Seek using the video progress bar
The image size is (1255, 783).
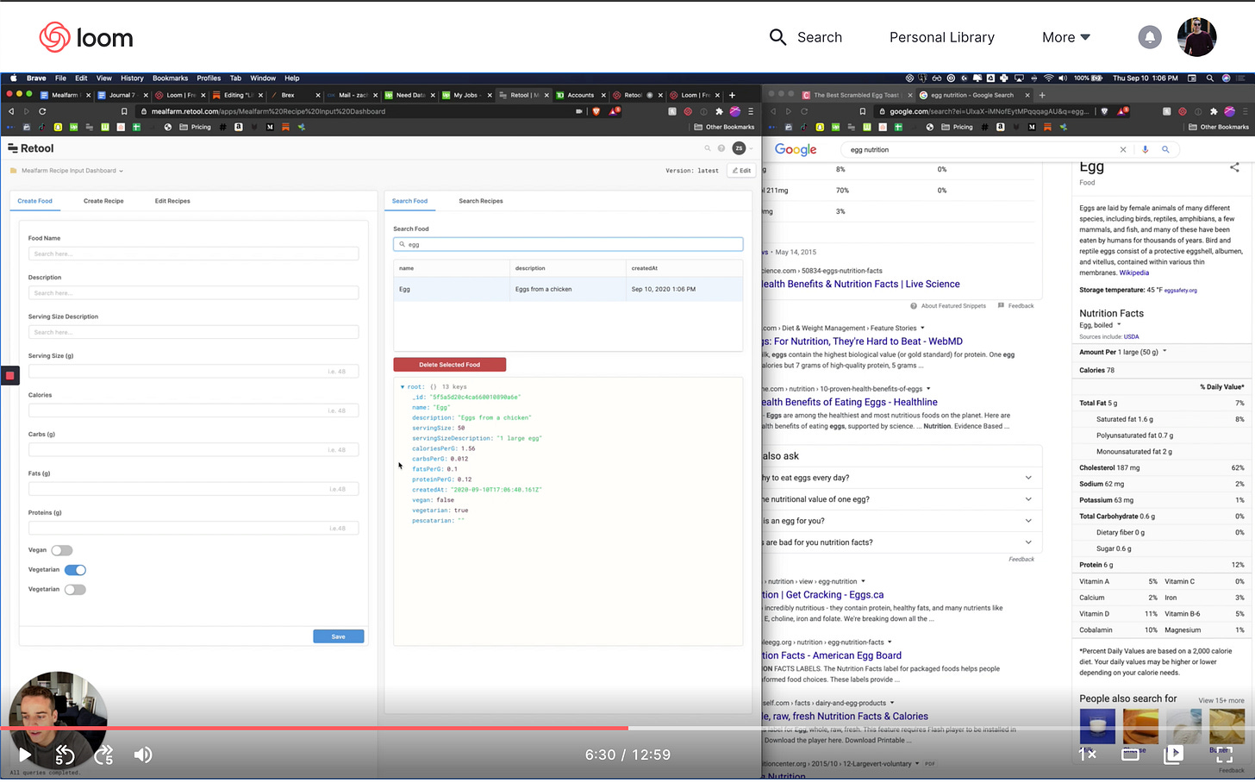[627, 729]
